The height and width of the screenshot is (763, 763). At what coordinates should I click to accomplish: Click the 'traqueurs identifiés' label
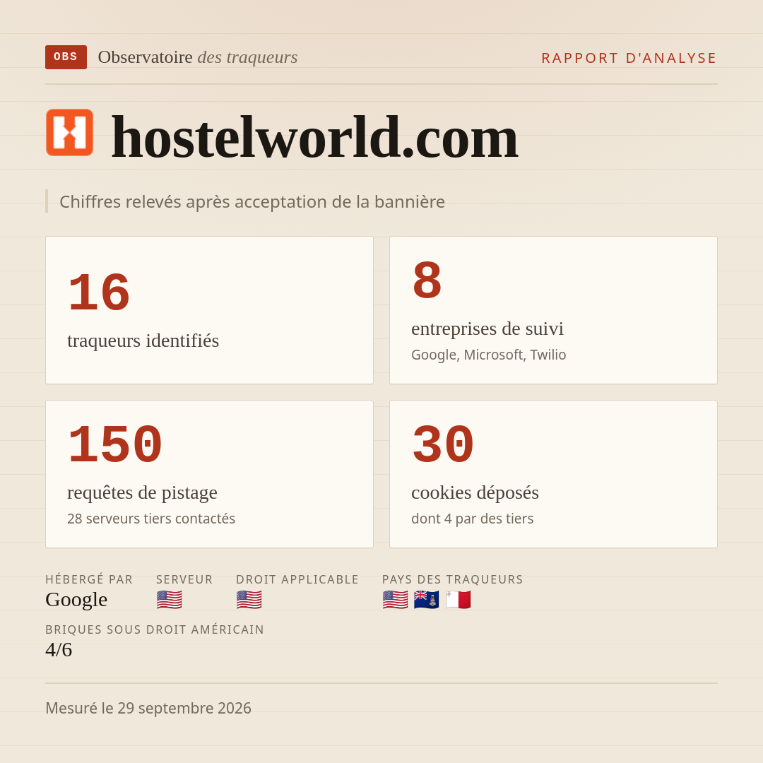coord(143,341)
